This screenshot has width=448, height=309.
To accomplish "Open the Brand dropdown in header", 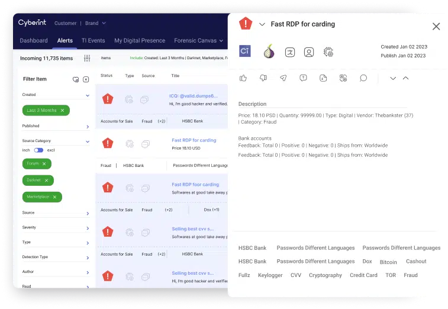I will [95, 23].
